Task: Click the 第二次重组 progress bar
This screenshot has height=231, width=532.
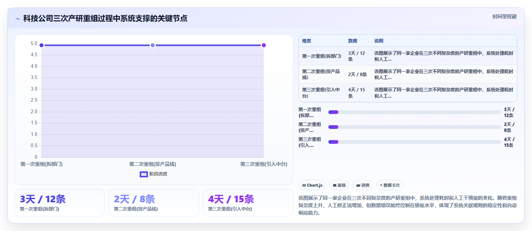Action: (x=414, y=127)
